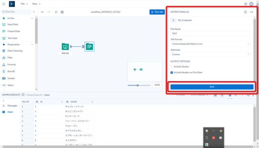259x148 pixels.
Task: Click Output Data (2) breadcrumb
Action: (x=34, y=95)
